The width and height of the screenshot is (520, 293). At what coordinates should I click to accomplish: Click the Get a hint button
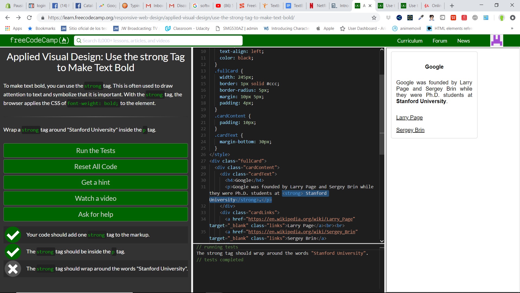pos(96,182)
